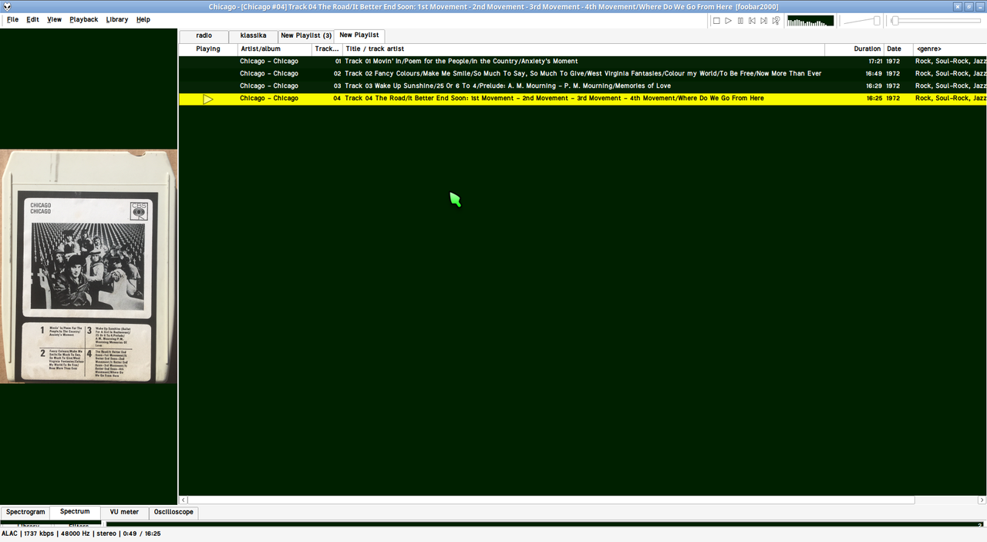Select the Spectrum tab

[75, 512]
